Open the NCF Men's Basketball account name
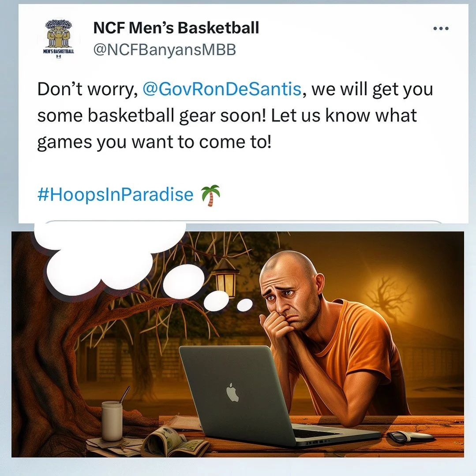The width and height of the screenshot is (476, 476). pyautogui.click(x=176, y=28)
